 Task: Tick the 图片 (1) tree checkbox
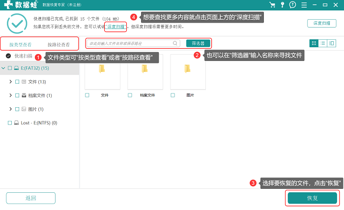(x=17, y=109)
